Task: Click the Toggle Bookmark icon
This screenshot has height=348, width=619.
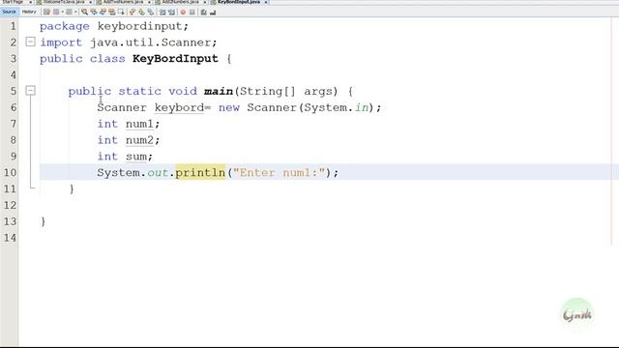Action: (x=151, y=12)
